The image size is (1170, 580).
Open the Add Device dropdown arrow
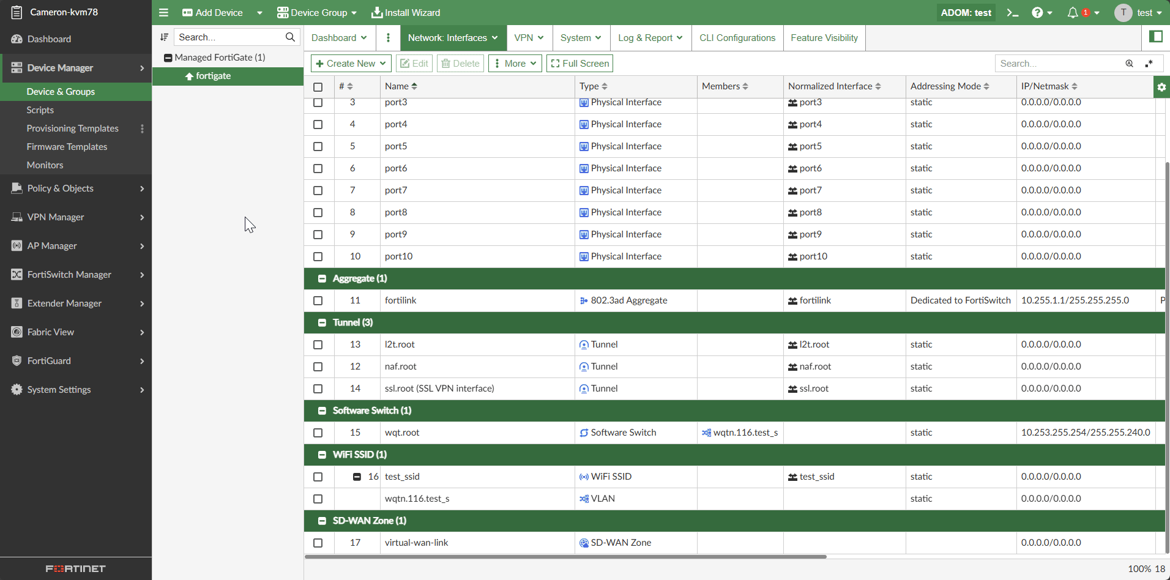click(259, 13)
